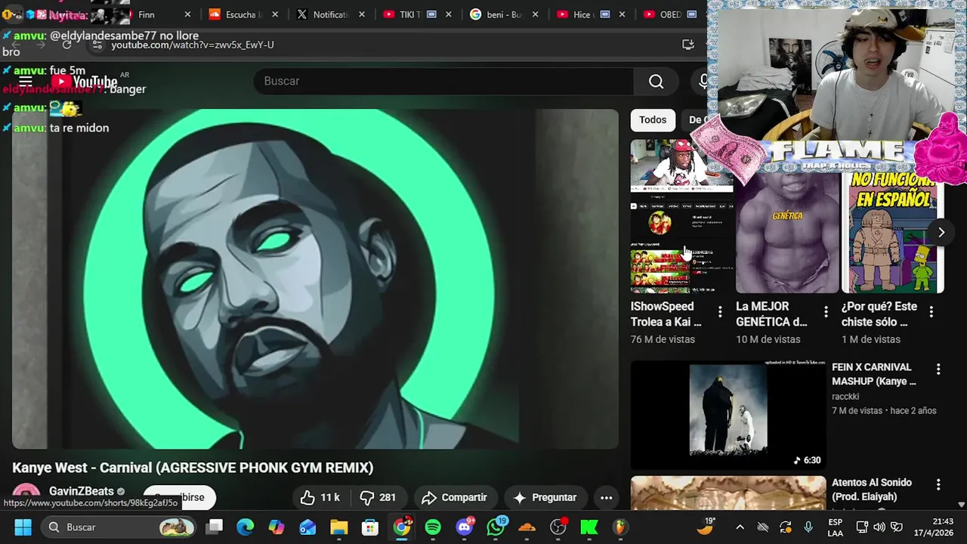The width and height of the screenshot is (967, 544).
Task: Open the Windows Start menu
Action: click(x=23, y=527)
